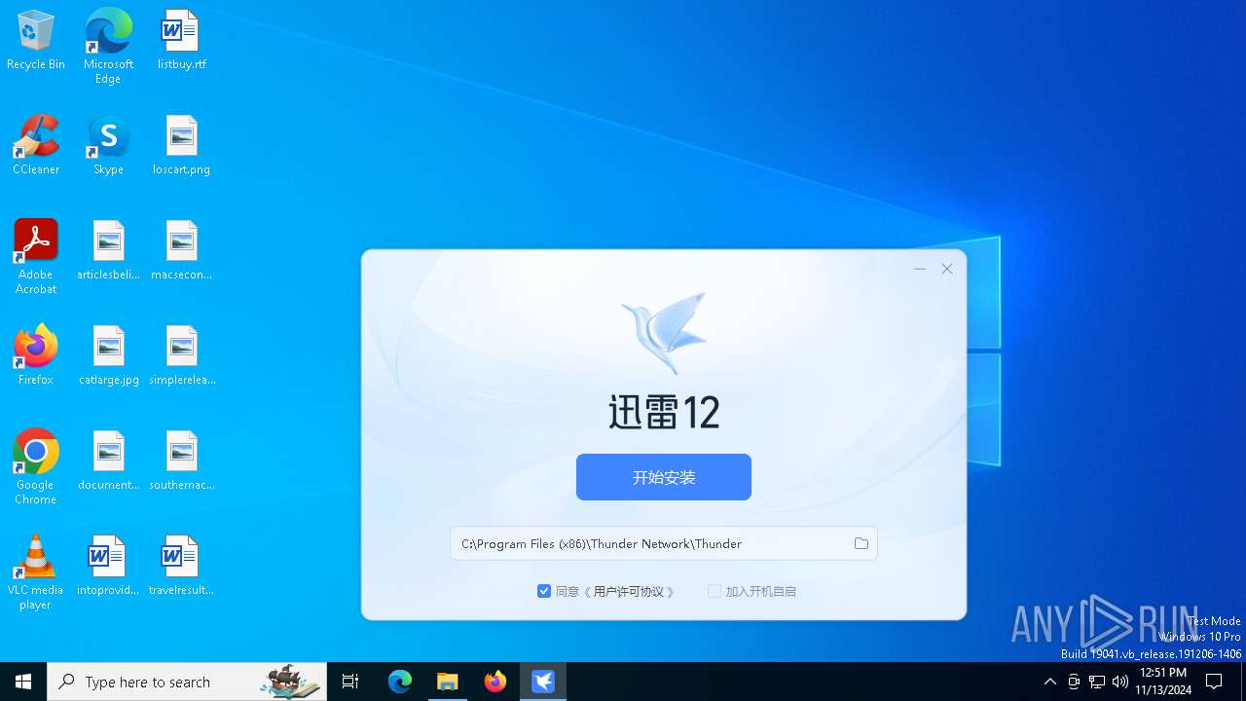The height and width of the screenshot is (701, 1246).
Task: Open the Windows Start menu
Action: click(23, 682)
